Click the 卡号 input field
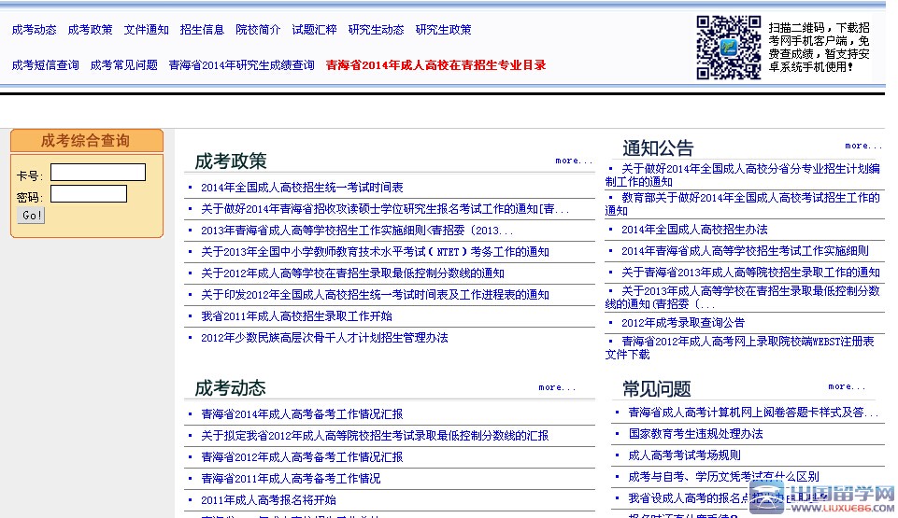The width and height of the screenshot is (898, 518). (x=98, y=173)
